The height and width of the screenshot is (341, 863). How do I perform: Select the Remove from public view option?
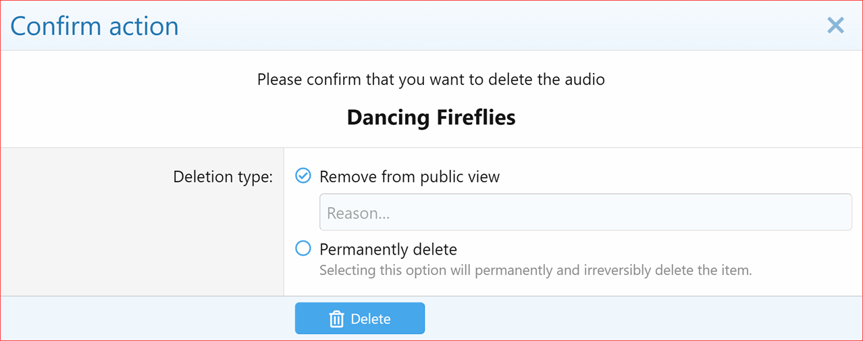coord(303,176)
